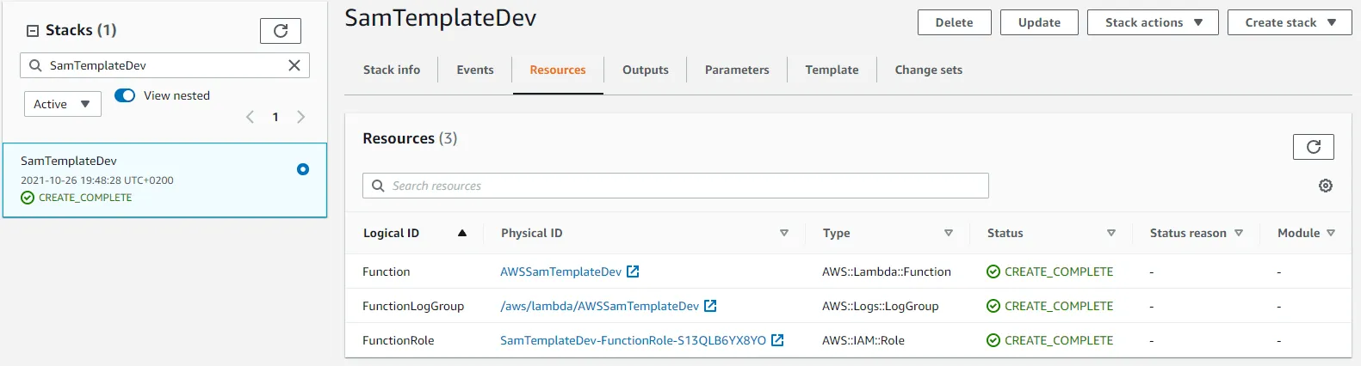Click page number 1 in stacks pagination
This screenshot has width=1361, height=366.
(275, 117)
